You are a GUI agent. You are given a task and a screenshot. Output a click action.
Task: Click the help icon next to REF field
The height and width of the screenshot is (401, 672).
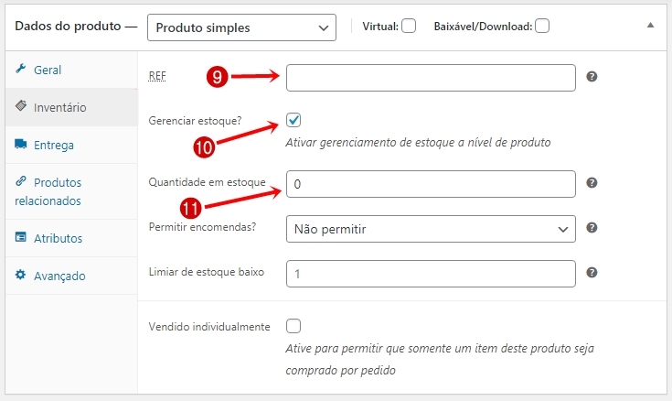[x=592, y=77]
